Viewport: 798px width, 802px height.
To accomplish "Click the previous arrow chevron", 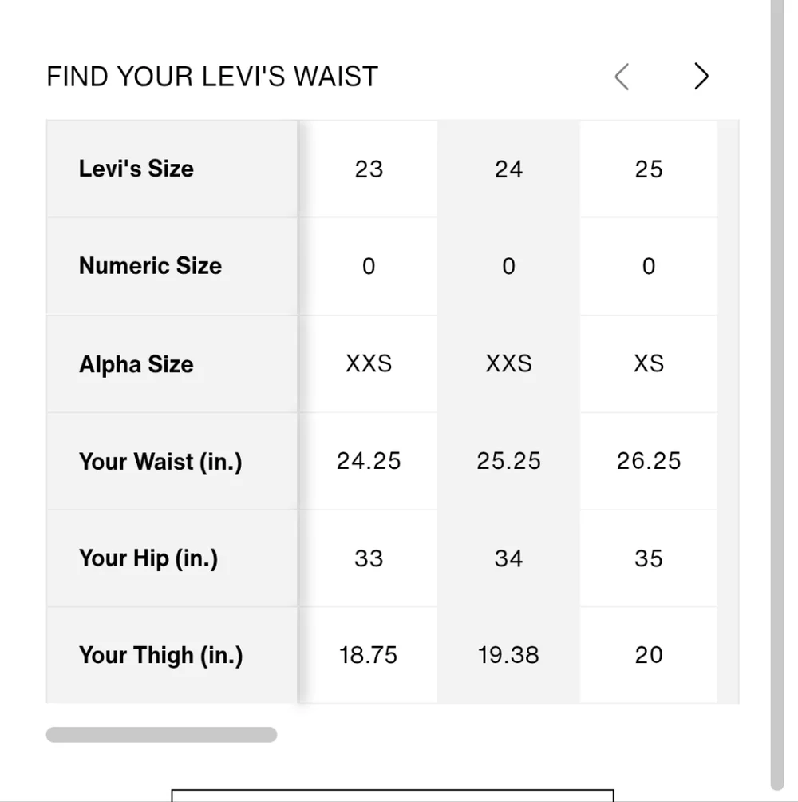I will [622, 77].
